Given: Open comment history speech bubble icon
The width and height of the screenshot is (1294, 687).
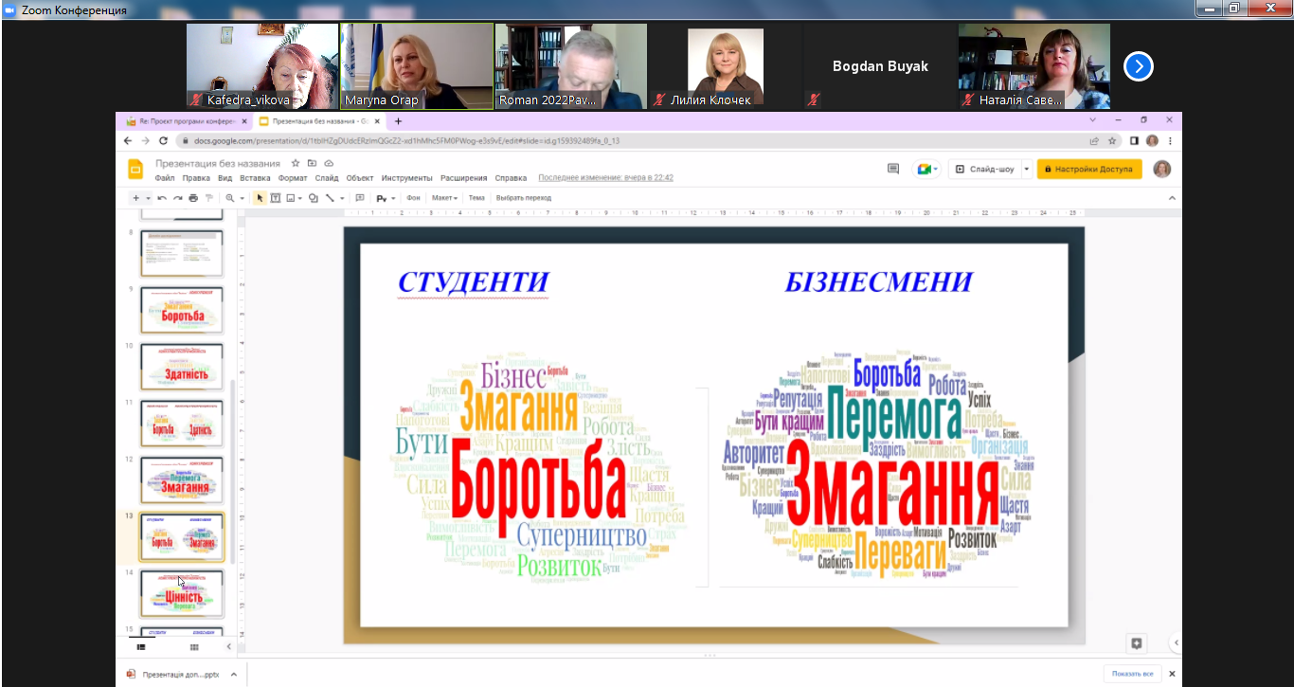Looking at the screenshot, I should [892, 169].
